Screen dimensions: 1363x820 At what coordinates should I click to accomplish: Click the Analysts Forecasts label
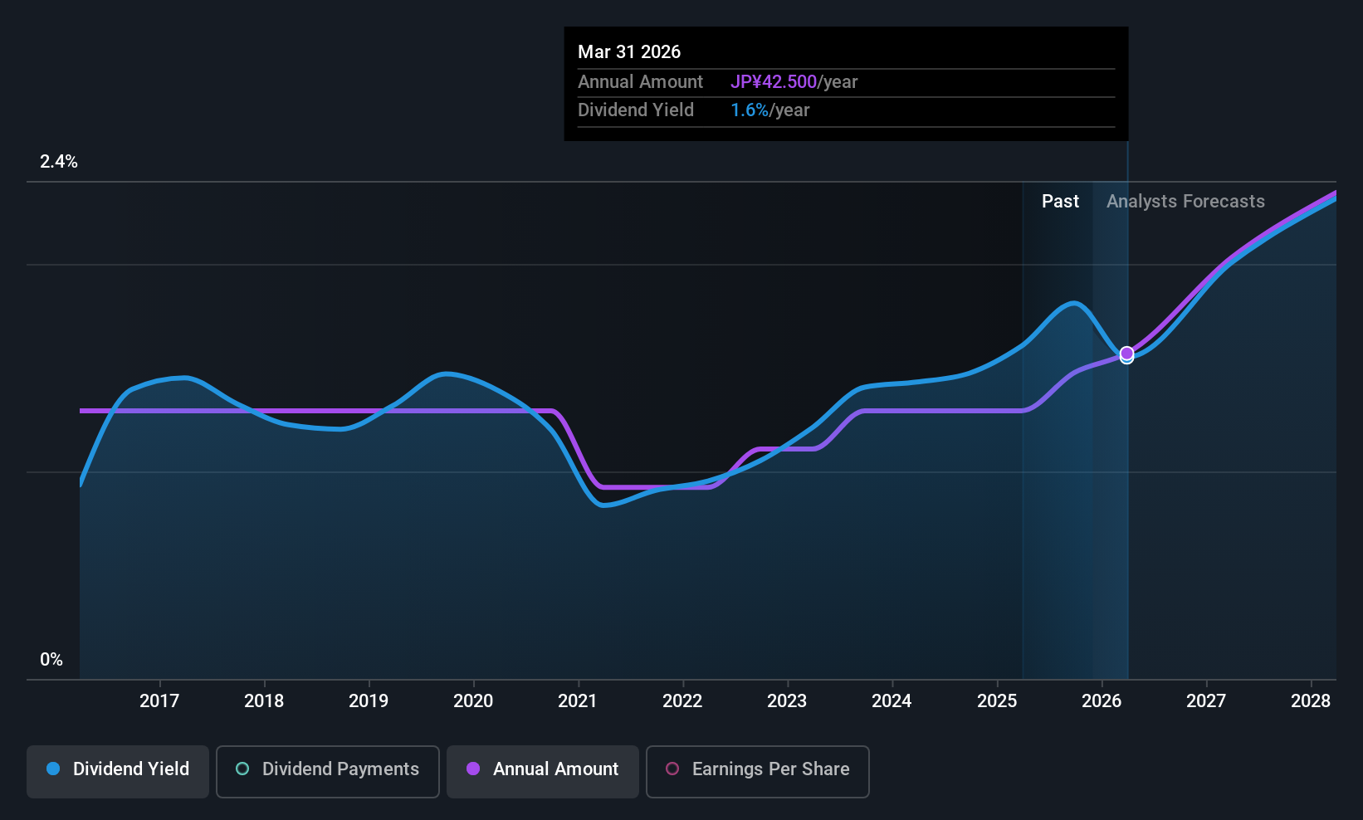(x=1185, y=201)
